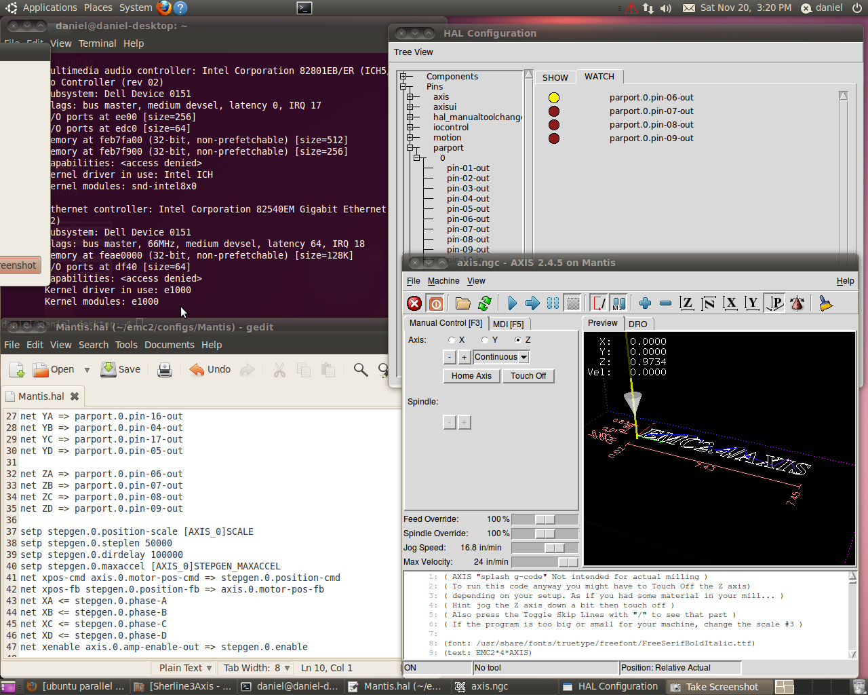Print the document from gedit toolbar
Screen dimensions: 868x695
pyautogui.click(x=164, y=370)
